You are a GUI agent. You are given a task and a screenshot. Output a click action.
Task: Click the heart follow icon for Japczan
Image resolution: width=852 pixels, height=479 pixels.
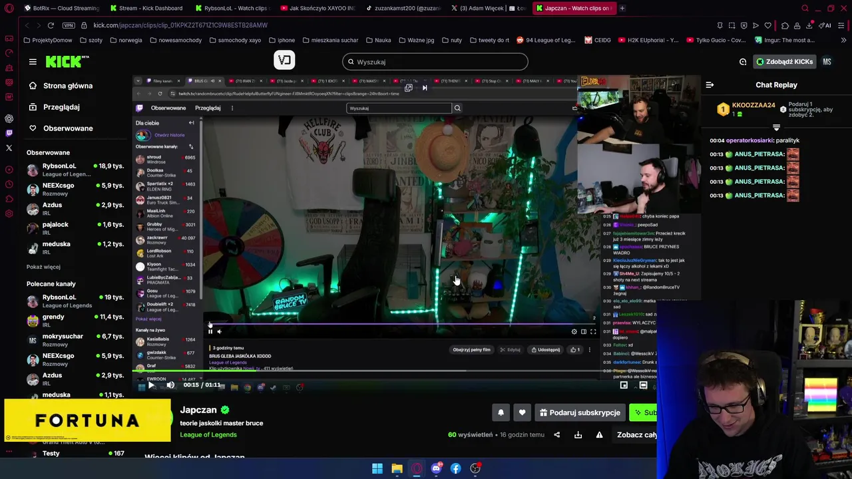pyautogui.click(x=522, y=412)
